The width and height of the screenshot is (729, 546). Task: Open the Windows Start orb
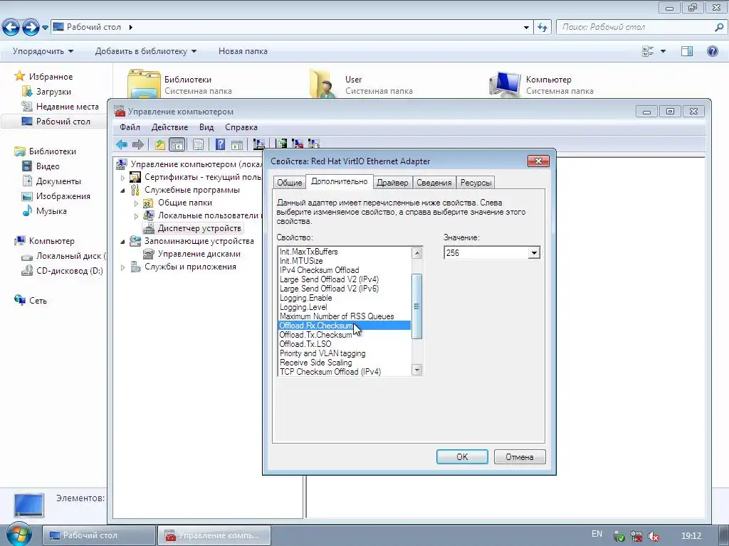(18, 534)
